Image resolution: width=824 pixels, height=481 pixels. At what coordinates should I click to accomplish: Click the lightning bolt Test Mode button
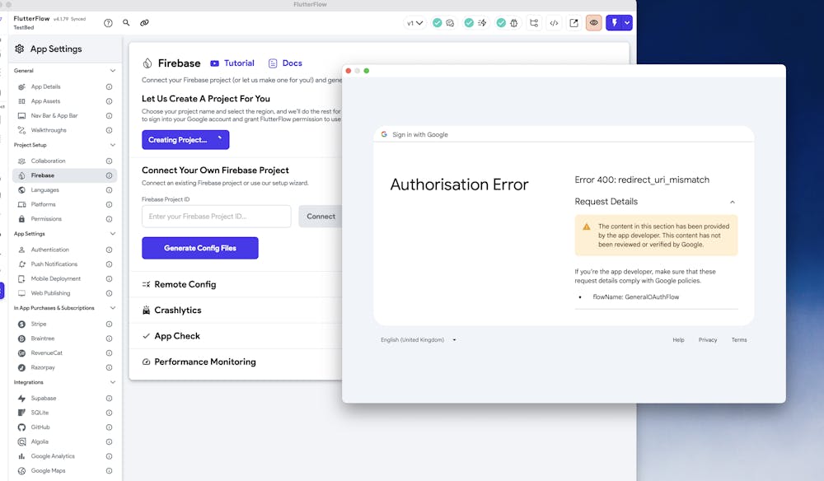click(x=614, y=23)
